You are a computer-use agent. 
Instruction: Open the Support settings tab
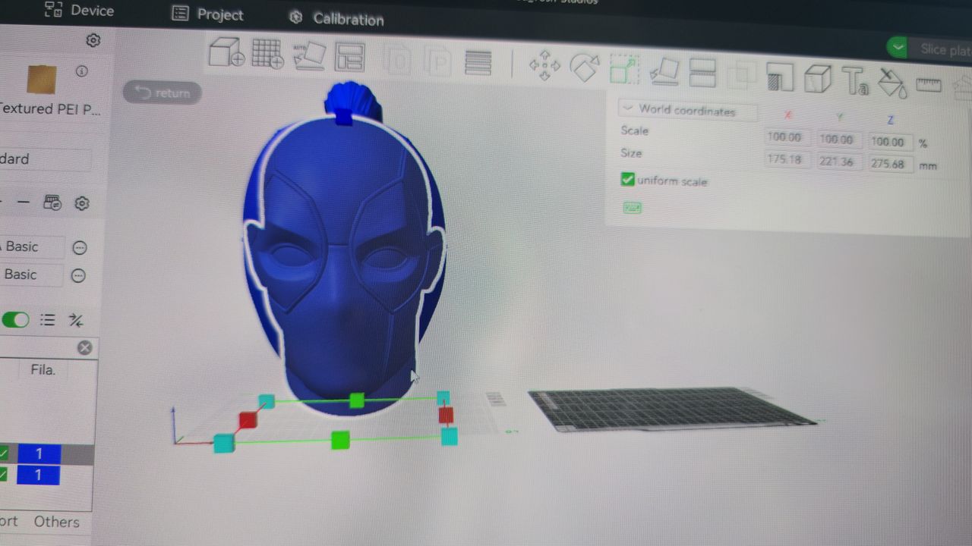(8, 522)
